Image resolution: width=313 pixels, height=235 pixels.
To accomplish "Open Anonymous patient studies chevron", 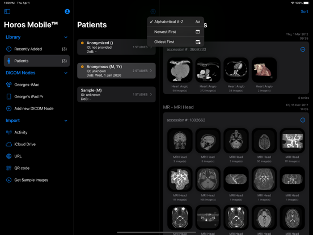I will coord(151,71).
